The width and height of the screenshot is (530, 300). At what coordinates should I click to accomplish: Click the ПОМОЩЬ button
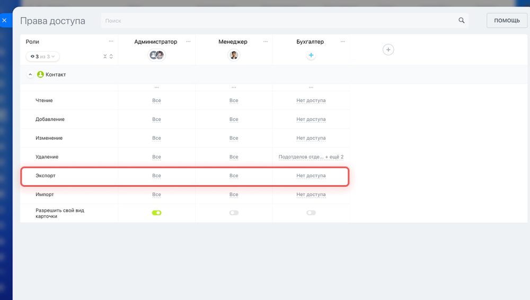click(x=507, y=21)
